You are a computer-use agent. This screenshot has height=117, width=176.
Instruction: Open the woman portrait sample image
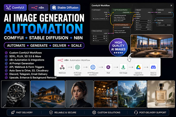click(79, 94)
